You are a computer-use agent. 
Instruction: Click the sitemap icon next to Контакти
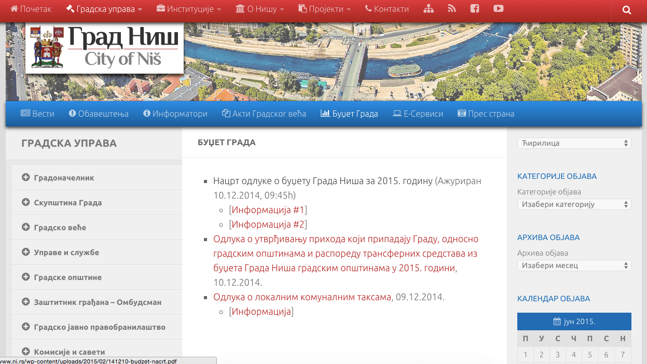(x=428, y=8)
